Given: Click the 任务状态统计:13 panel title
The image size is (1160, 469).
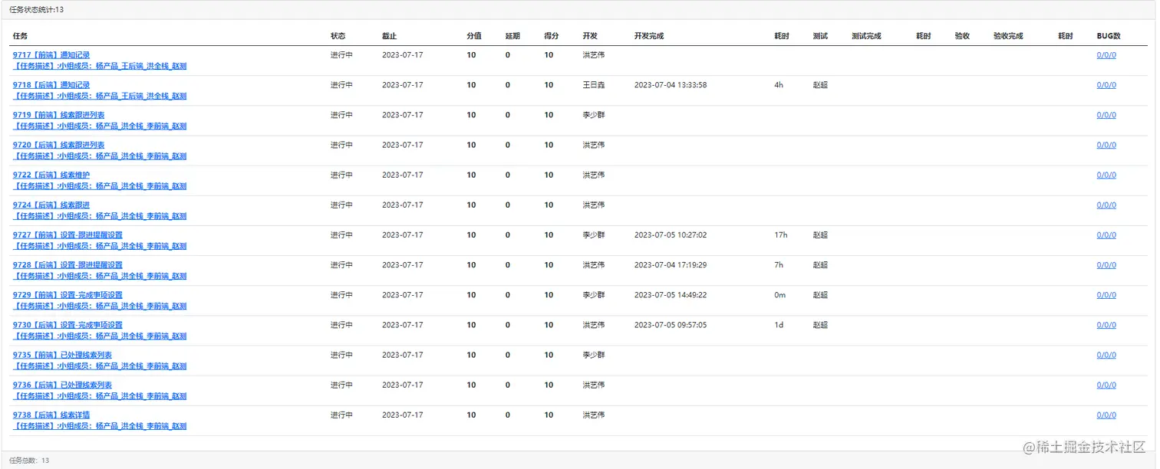Looking at the screenshot, I should click(36, 9).
